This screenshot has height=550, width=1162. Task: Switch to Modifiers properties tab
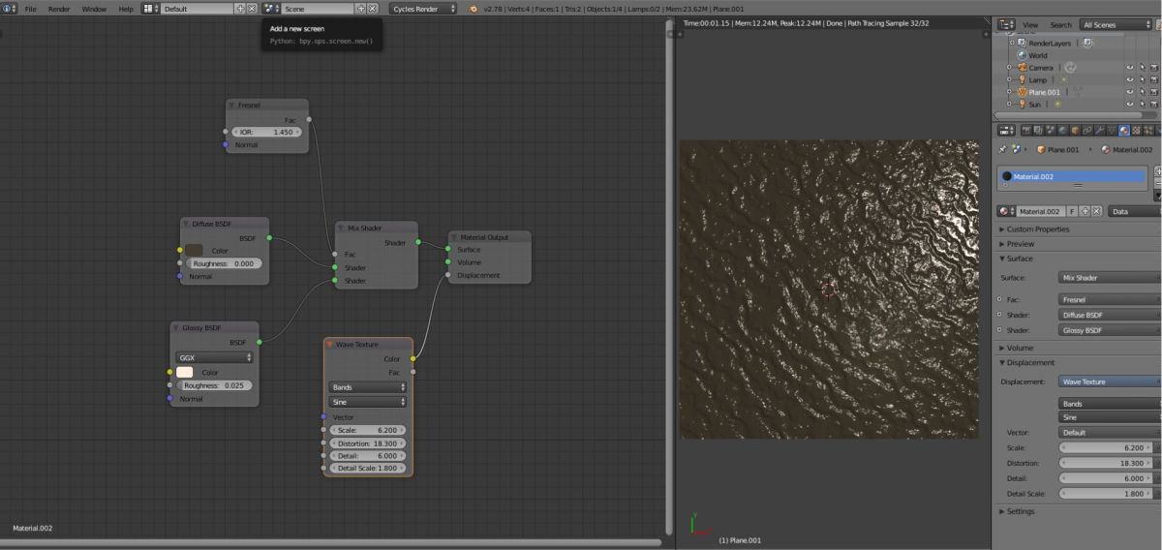point(1099,130)
